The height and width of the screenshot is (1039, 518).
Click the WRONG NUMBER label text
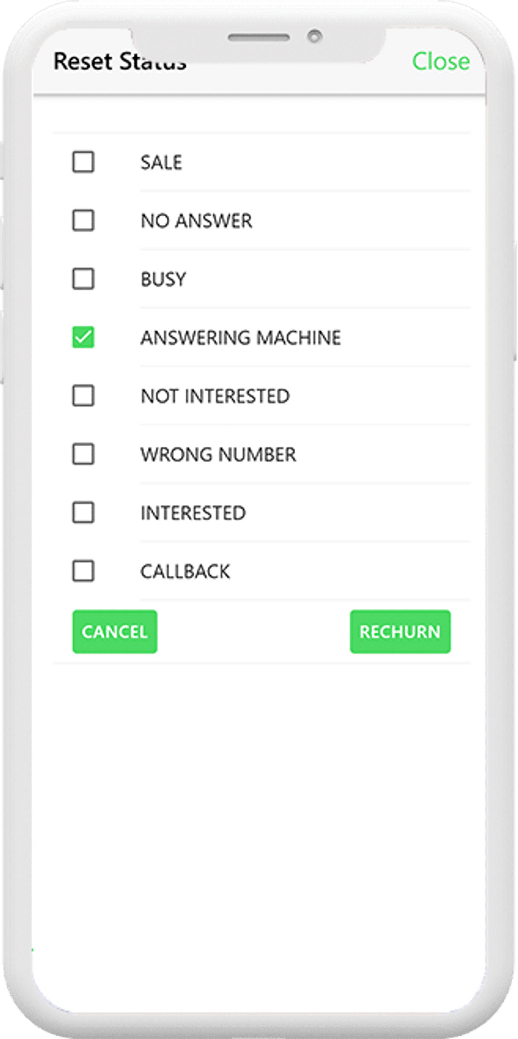(x=219, y=455)
